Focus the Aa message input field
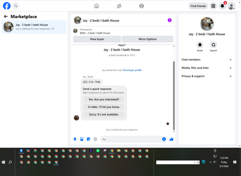The height and width of the screenshot is (176, 241). 131,139
